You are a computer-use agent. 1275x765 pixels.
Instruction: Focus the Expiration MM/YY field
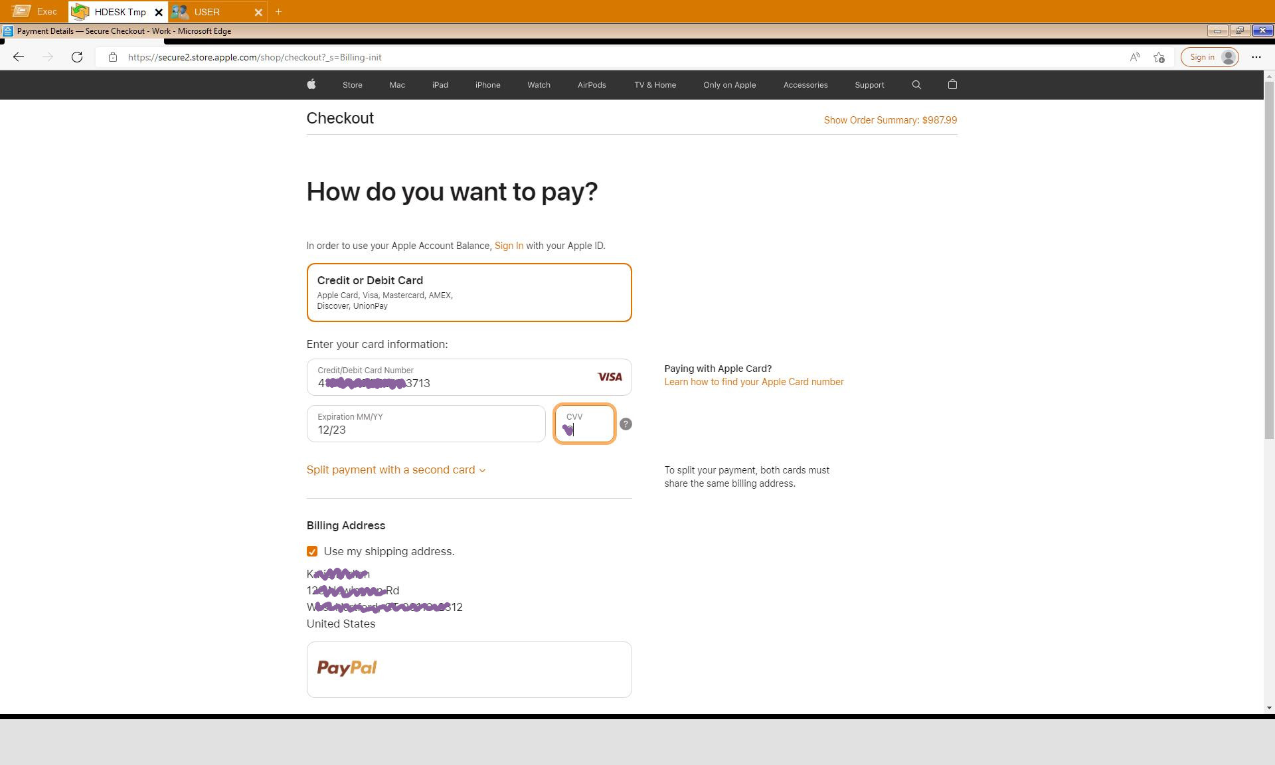point(426,424)
